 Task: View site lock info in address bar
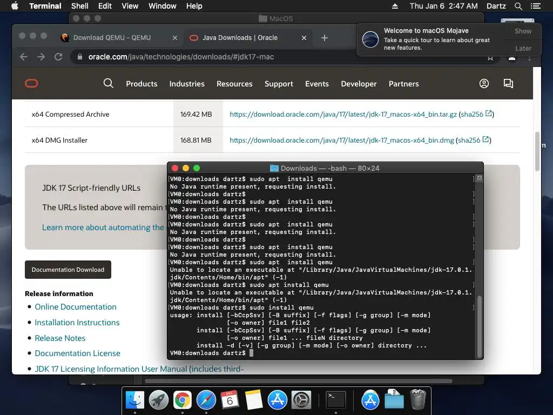[80, 57]
